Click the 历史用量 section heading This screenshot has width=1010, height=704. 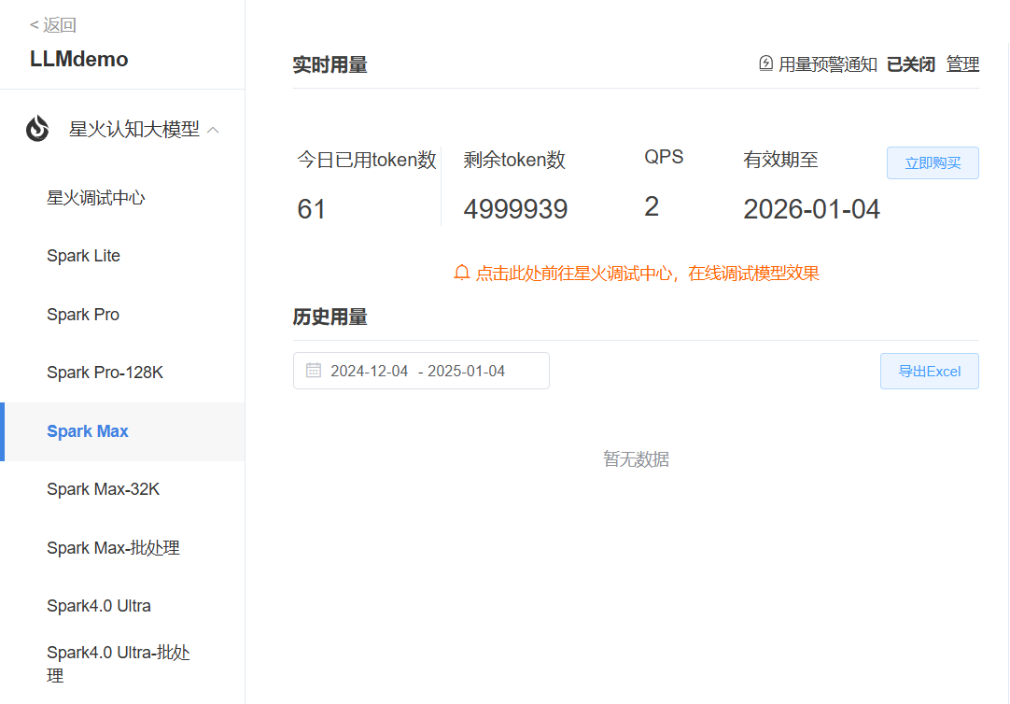330,317
